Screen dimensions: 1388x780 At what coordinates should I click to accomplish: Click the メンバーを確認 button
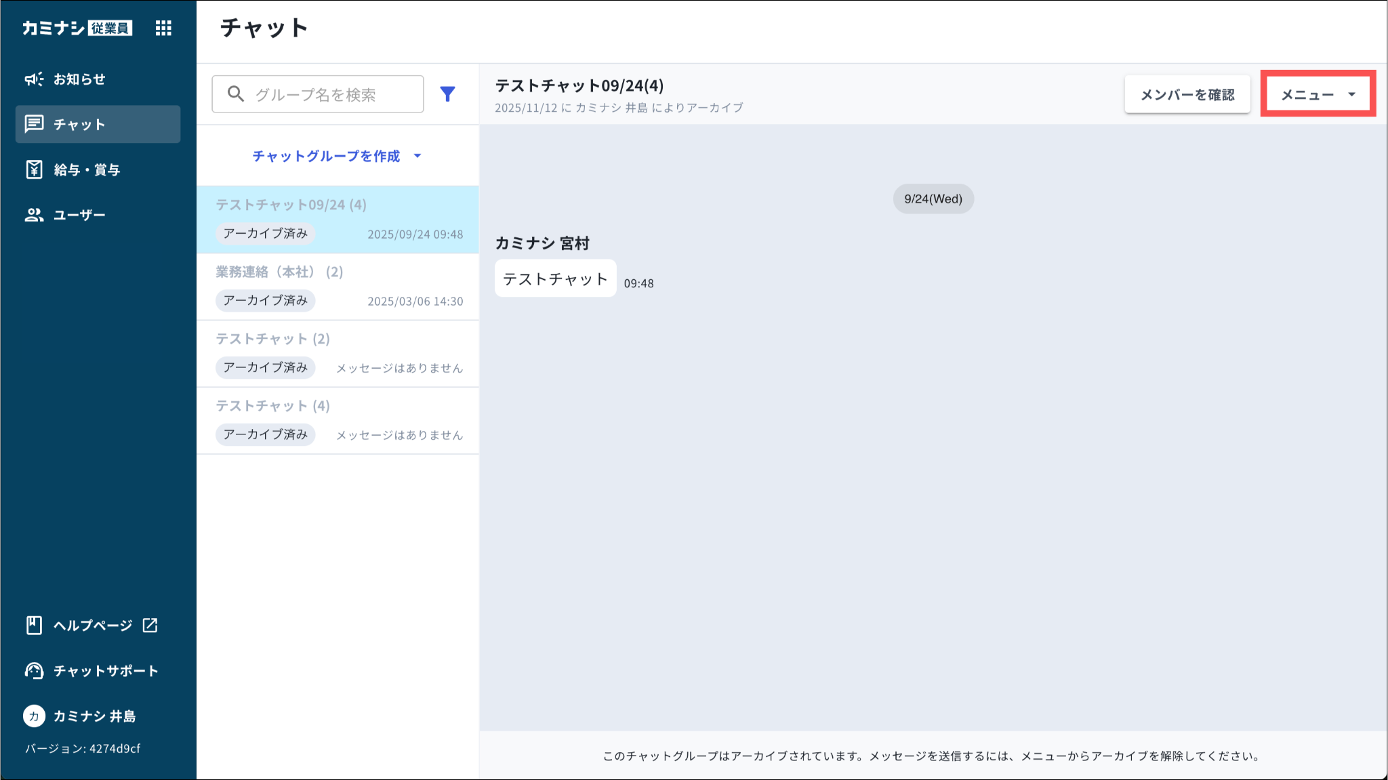[x=1187, y=95]
